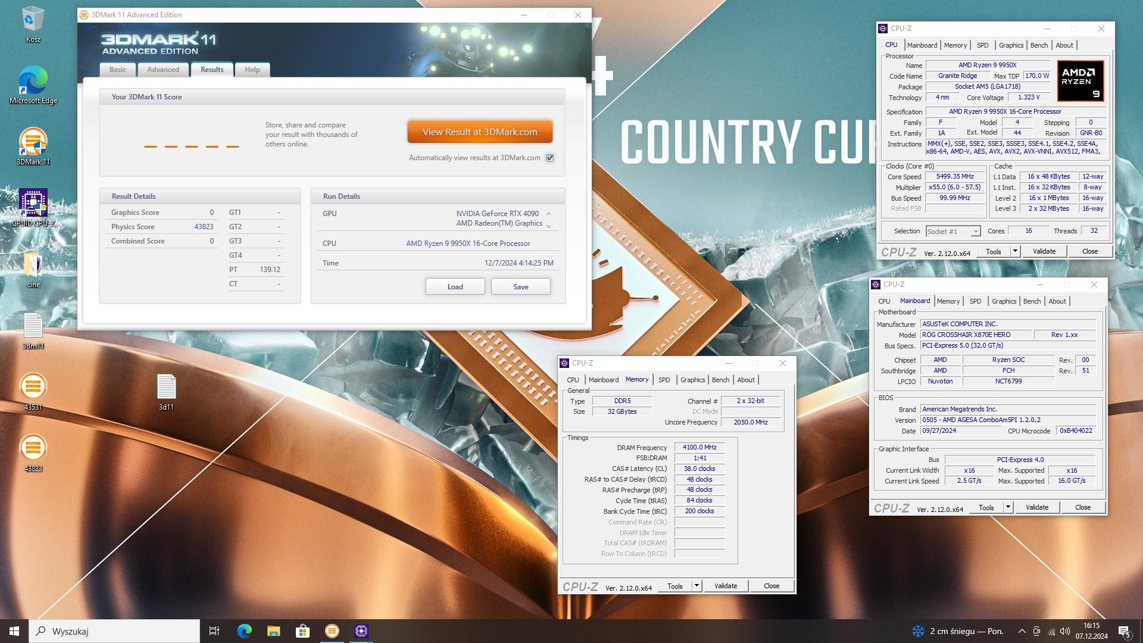Click the Windows Start button
Screen dimensions: 1143x643
(x=14, y=631)
